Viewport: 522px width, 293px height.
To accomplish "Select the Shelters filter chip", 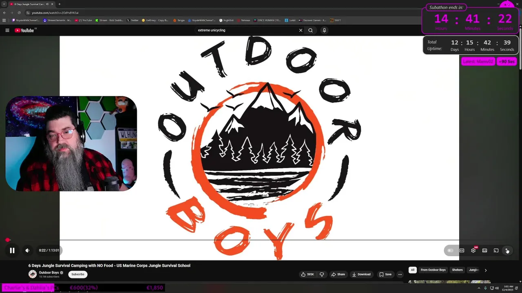I will pyautogui.click(x=458, y=270).
